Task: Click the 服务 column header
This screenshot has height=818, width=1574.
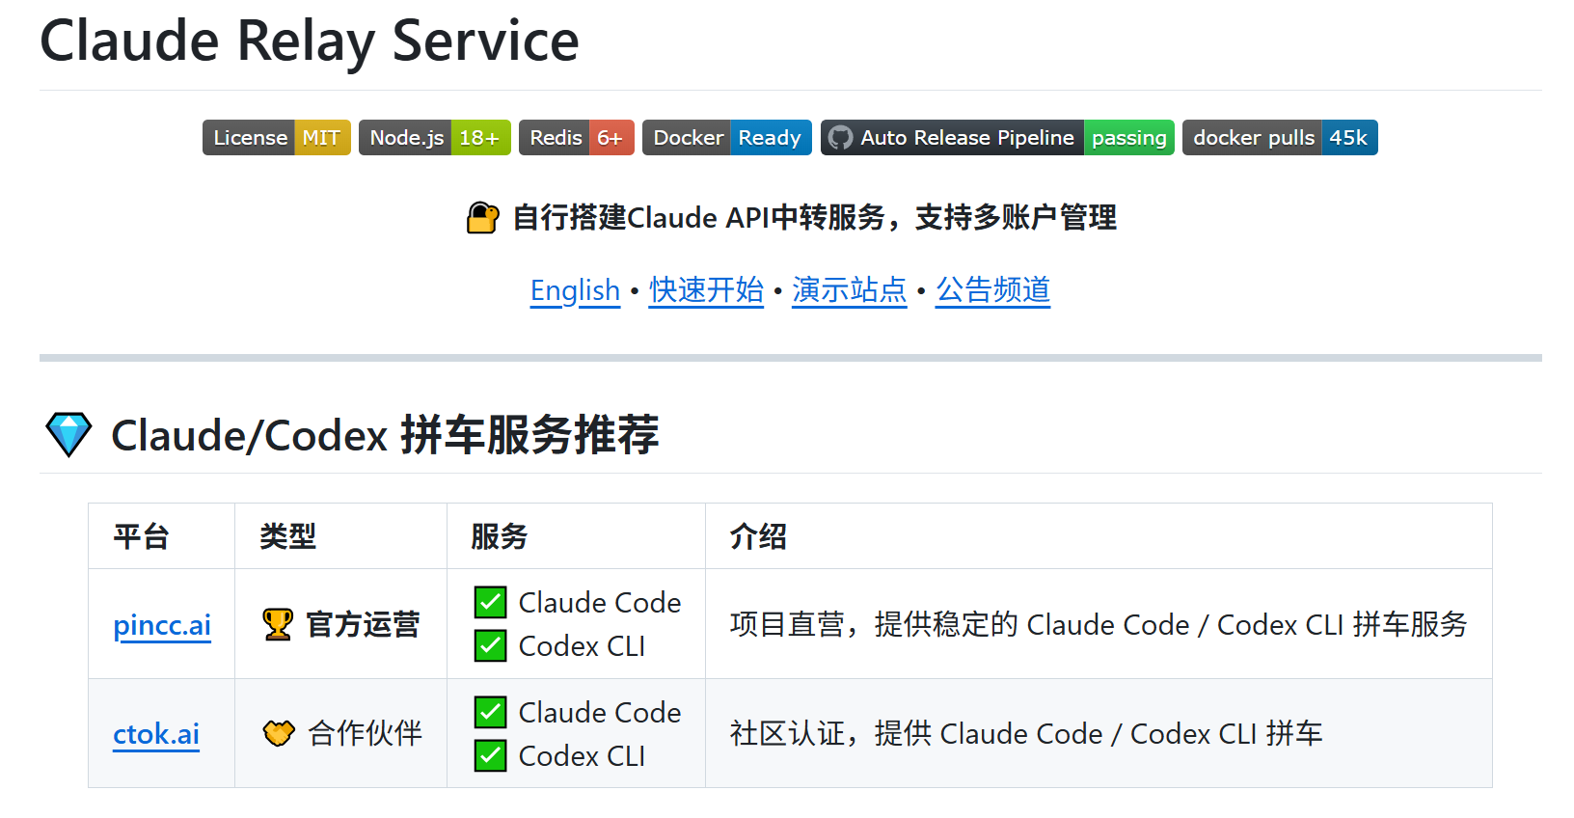Action: (x=500, y=536)
